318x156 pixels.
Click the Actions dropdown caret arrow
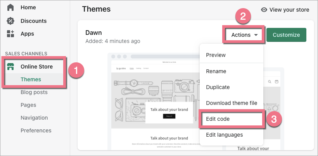(x=256, y=35)
